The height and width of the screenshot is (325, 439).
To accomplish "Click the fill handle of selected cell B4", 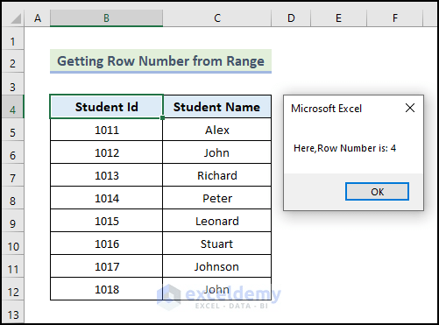I will click(x=162, y=117).
